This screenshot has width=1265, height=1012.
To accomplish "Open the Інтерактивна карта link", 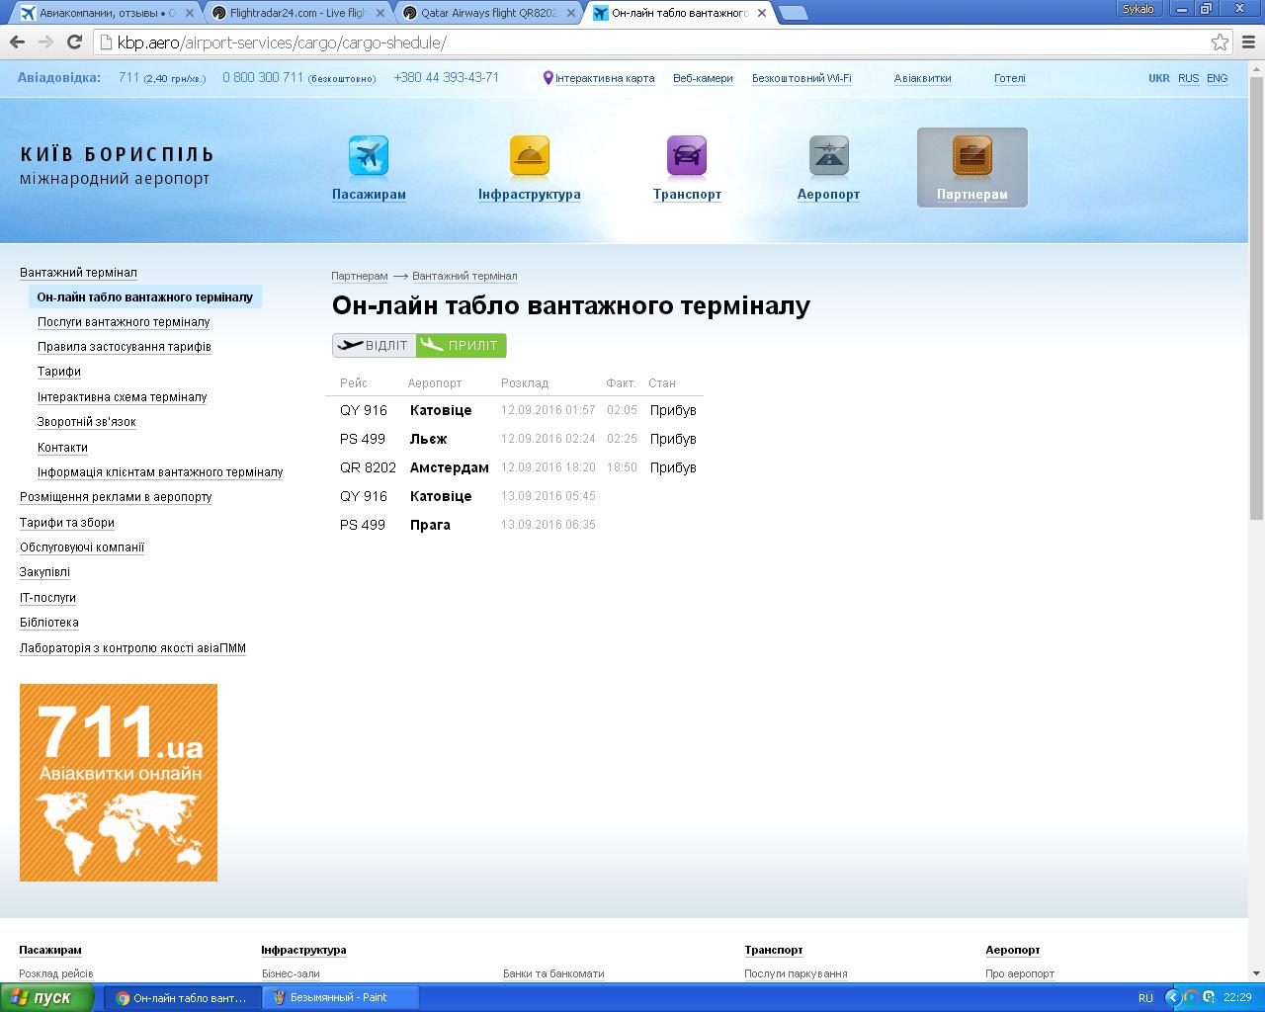I will (604, 78).
